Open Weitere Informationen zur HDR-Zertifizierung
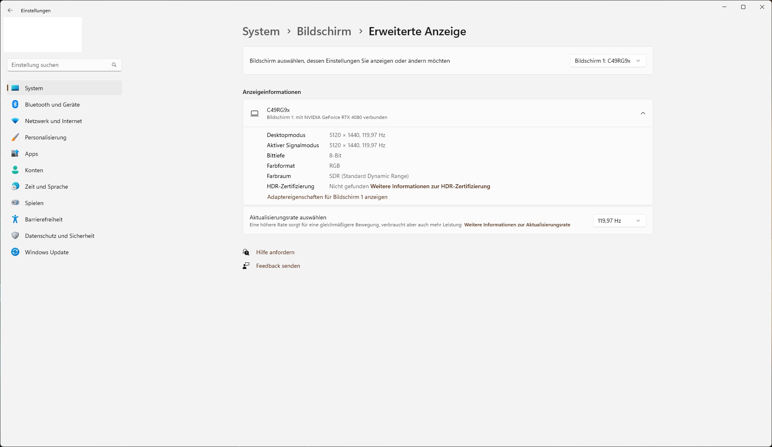This screenshot has width=772, height=447. point(430,186)
